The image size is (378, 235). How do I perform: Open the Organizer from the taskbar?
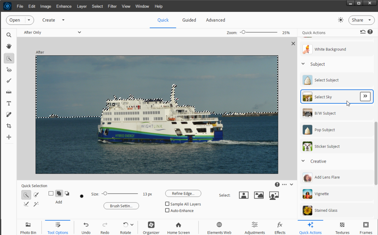pos(151,227)
